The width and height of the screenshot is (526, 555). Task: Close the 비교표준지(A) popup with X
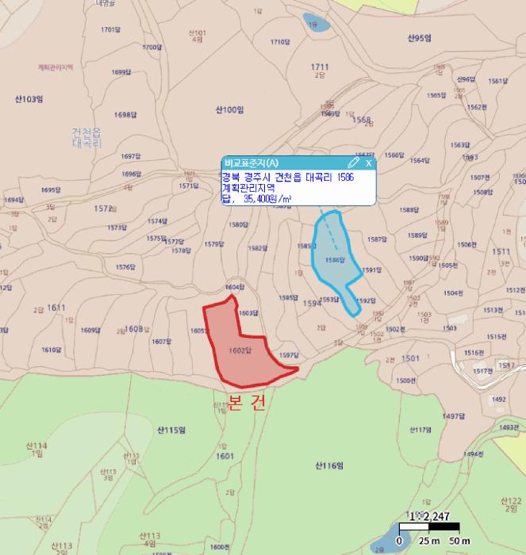pos(368,163)
